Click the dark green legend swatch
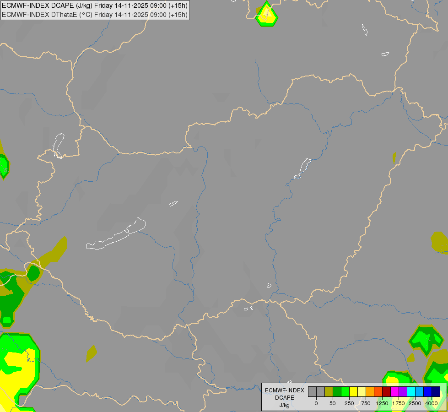This screenshot has height=412, width=448. pyautogui.click(x=337, y=392)
